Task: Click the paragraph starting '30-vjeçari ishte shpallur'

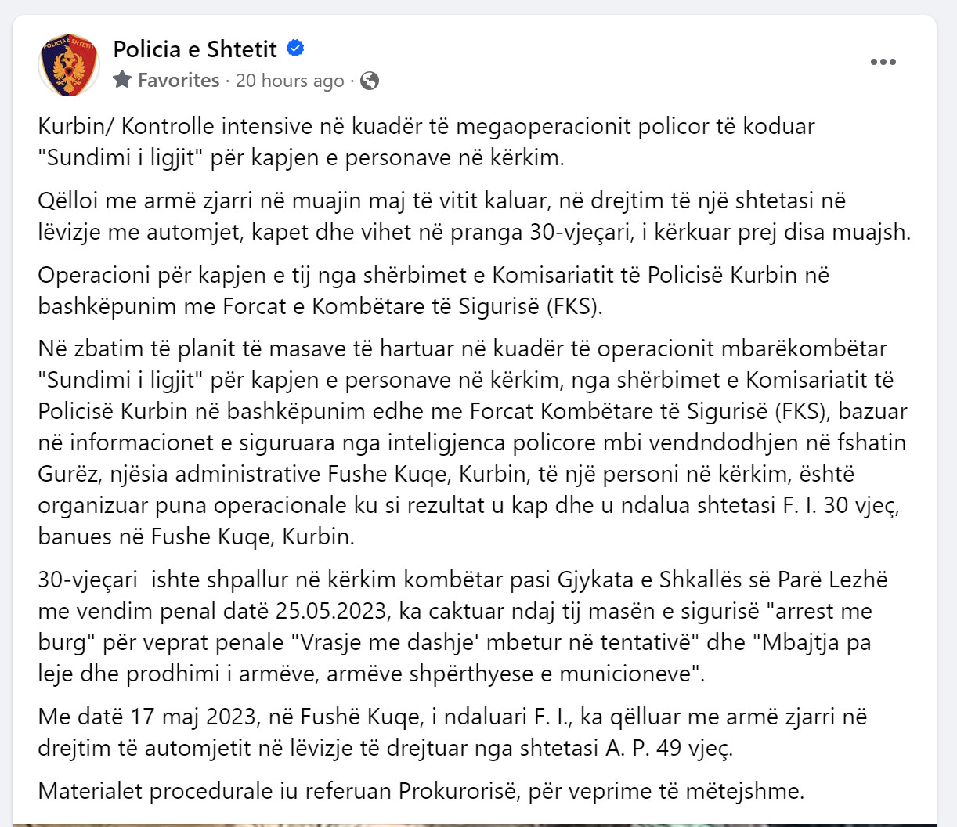Action: tap(464, 627)
